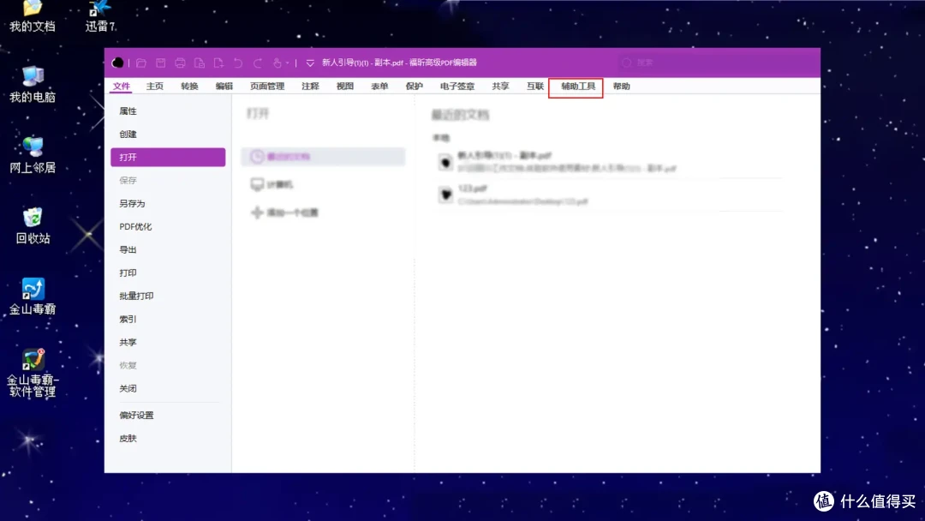Select the Hand tool icon

pyautogui.click(x=277, y=63)
